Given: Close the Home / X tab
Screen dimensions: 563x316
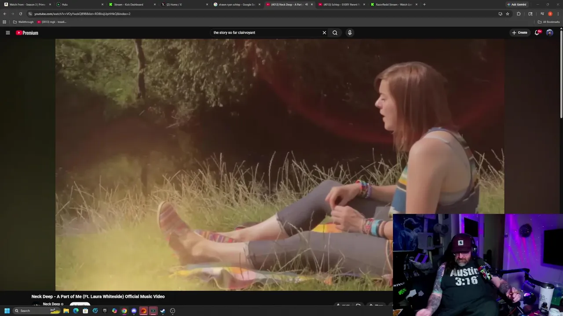Looking at the screenshot, I should [207, 4].
